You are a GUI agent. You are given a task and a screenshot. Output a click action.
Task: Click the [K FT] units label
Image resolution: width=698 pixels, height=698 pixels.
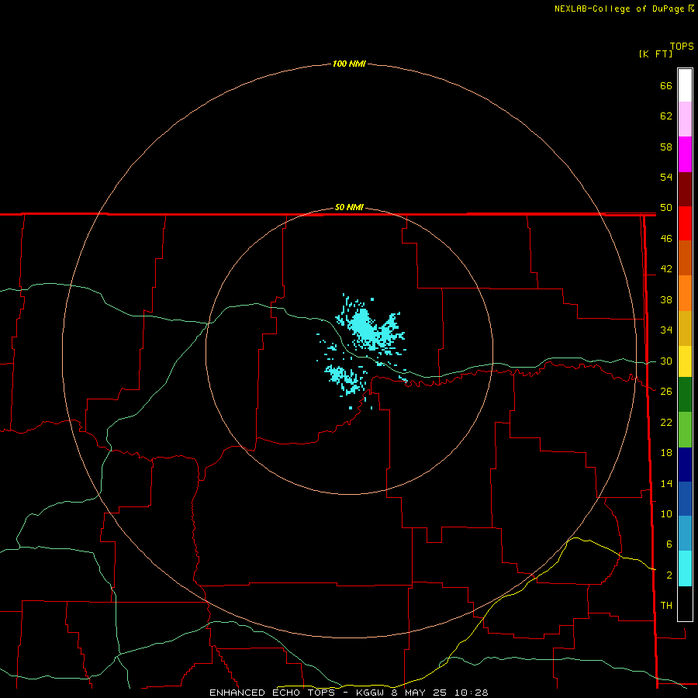655,54
